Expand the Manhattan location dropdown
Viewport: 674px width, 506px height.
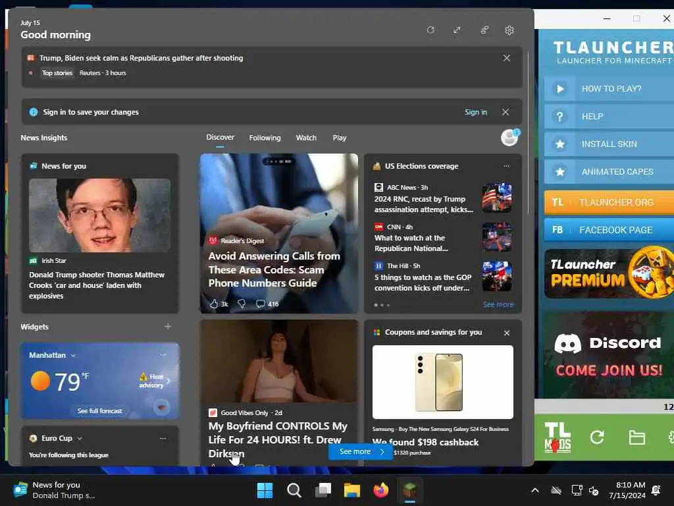(73, 355)
